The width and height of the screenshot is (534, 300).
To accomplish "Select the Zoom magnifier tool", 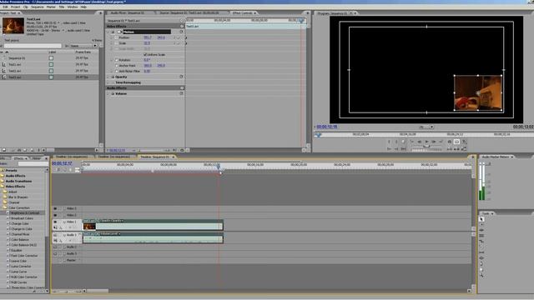I will [x=481, y=275].
